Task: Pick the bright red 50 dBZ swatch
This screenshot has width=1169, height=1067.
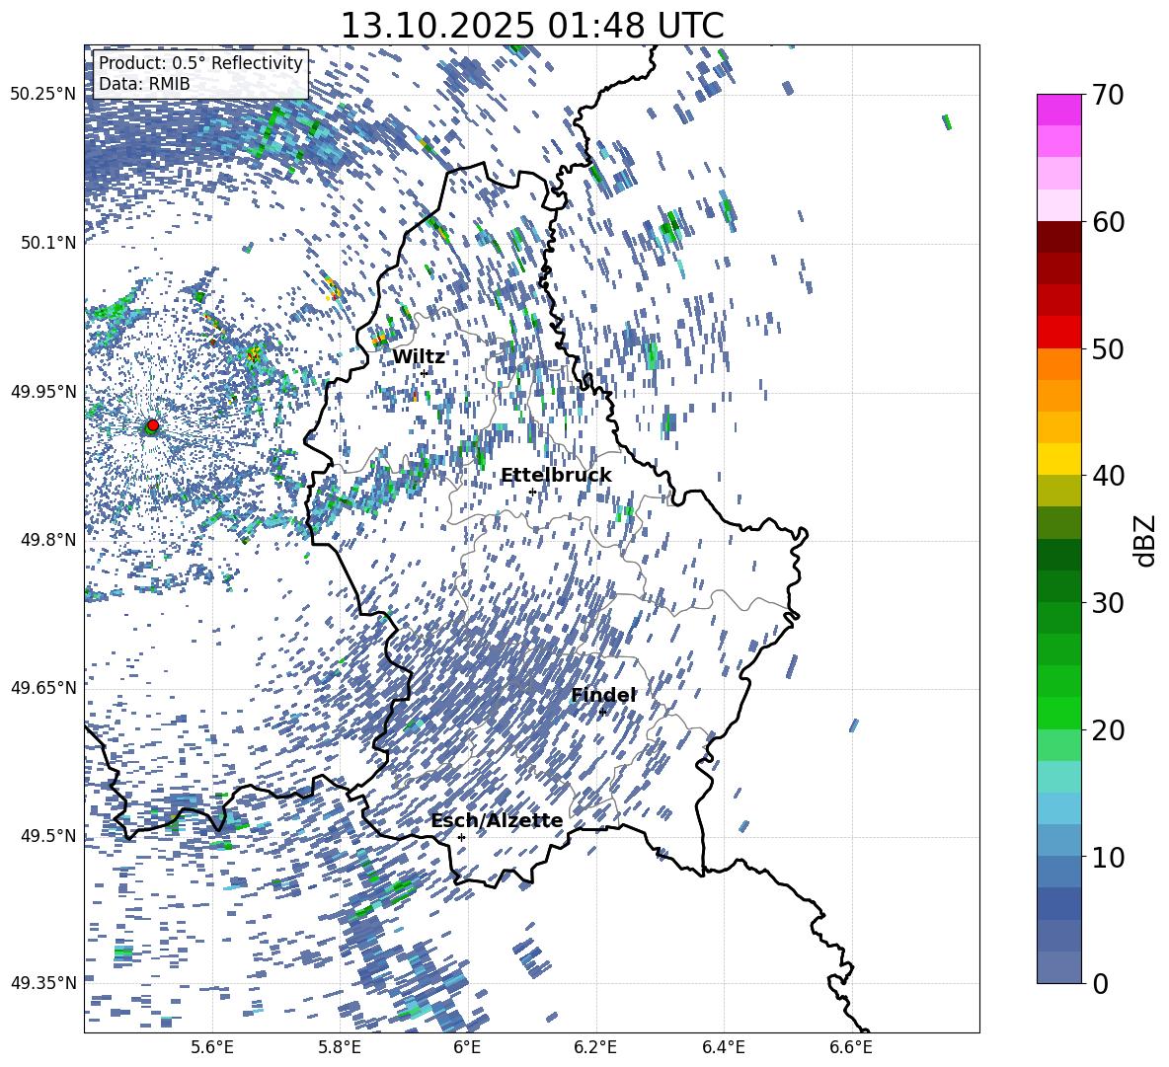Action: [1058, 333]
